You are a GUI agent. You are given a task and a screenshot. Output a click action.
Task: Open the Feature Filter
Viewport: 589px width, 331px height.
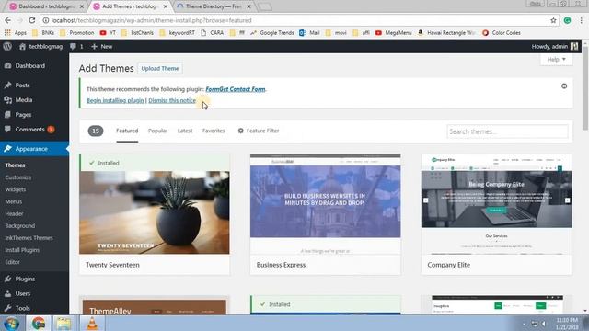point(259,131)
